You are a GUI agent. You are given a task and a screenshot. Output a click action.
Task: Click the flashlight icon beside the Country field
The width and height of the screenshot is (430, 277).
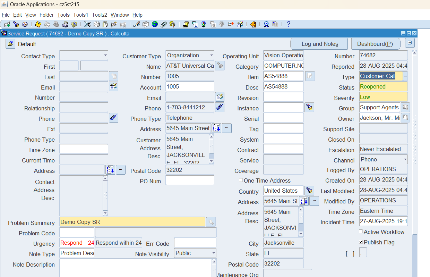click(309, 191)
